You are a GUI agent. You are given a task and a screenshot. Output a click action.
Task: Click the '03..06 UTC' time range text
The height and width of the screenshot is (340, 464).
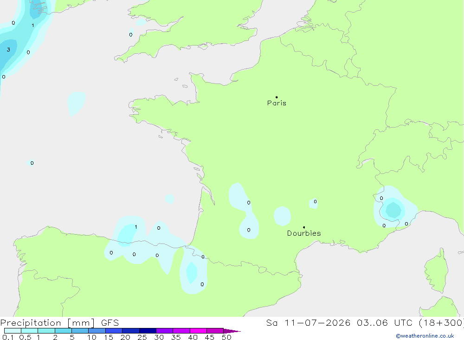(386, 323)
